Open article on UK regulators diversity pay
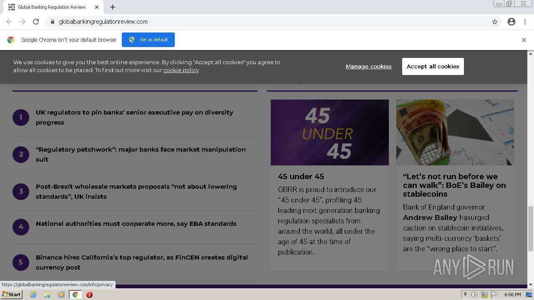The image size is (534, 300). [134, 117]
